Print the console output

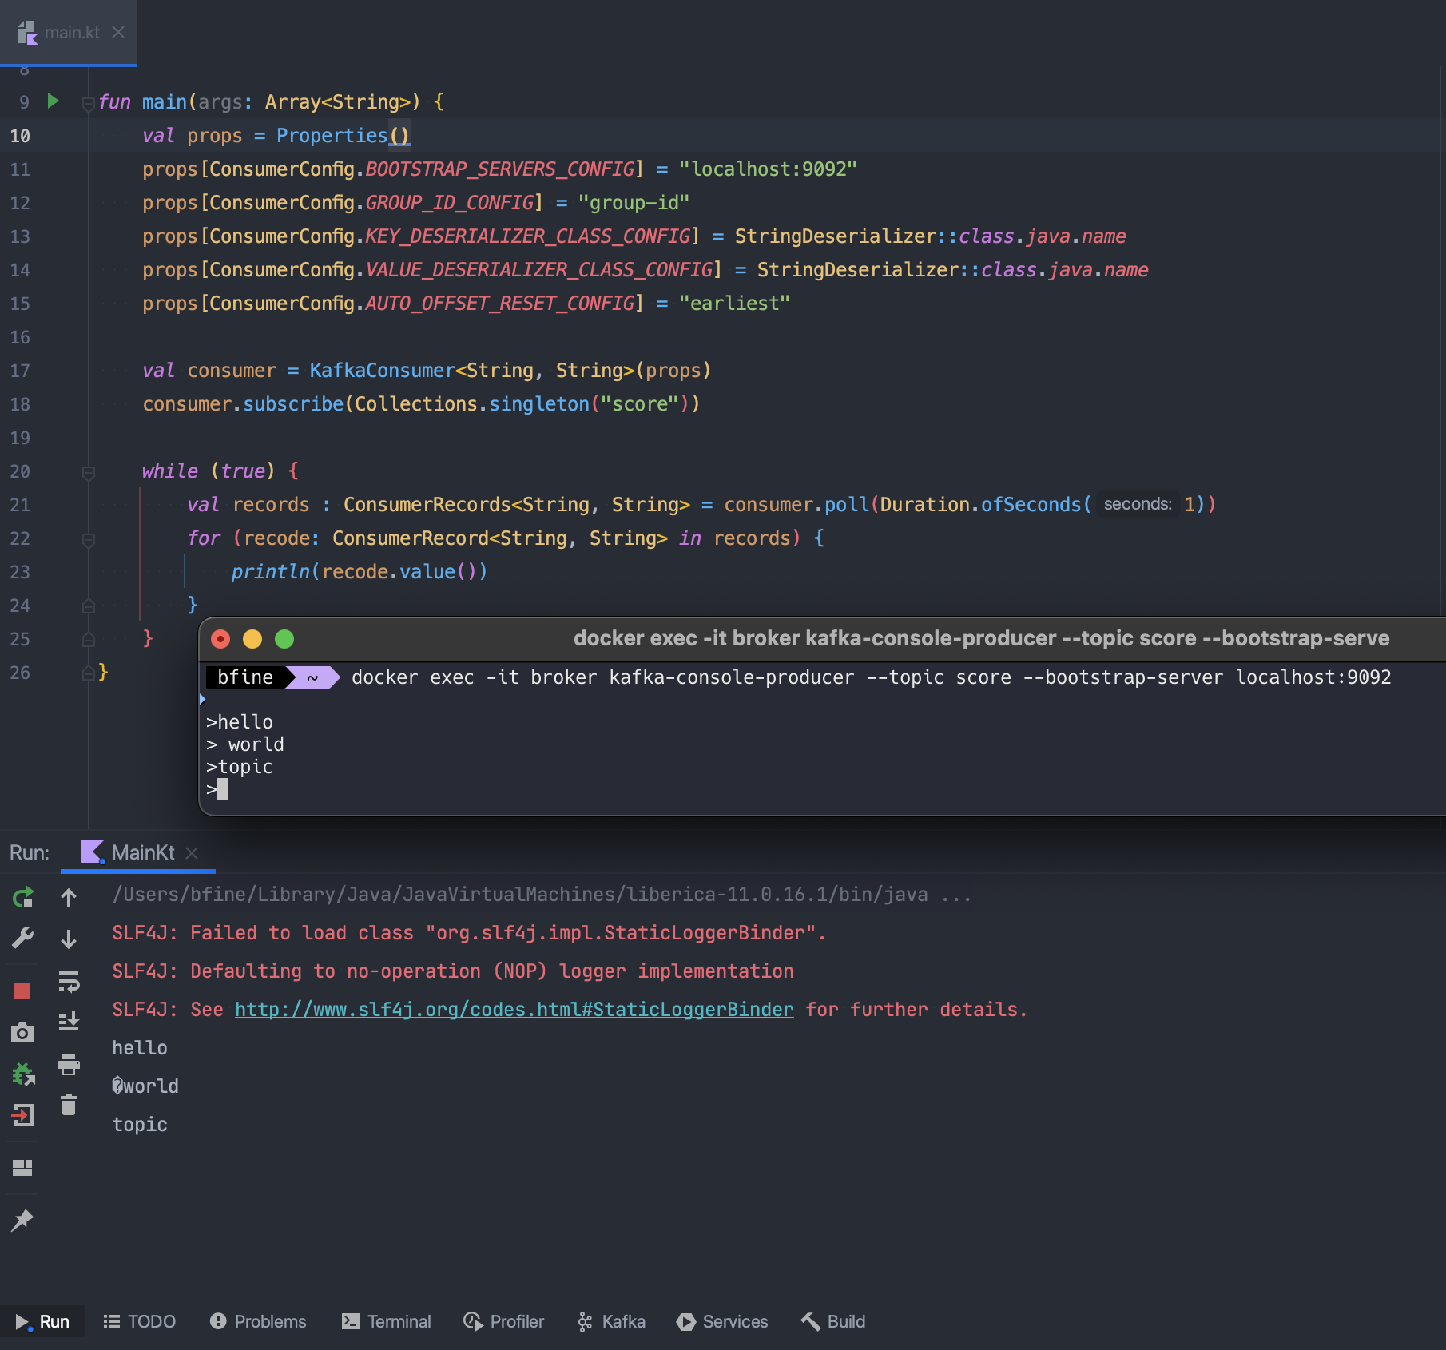click(69, 1064)
